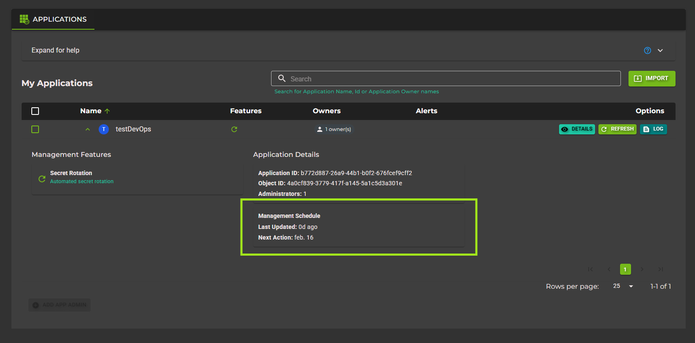Viewport: 695px width, 343px height.
Task: Click the Applications grid icon
Action: coord(24,19)
